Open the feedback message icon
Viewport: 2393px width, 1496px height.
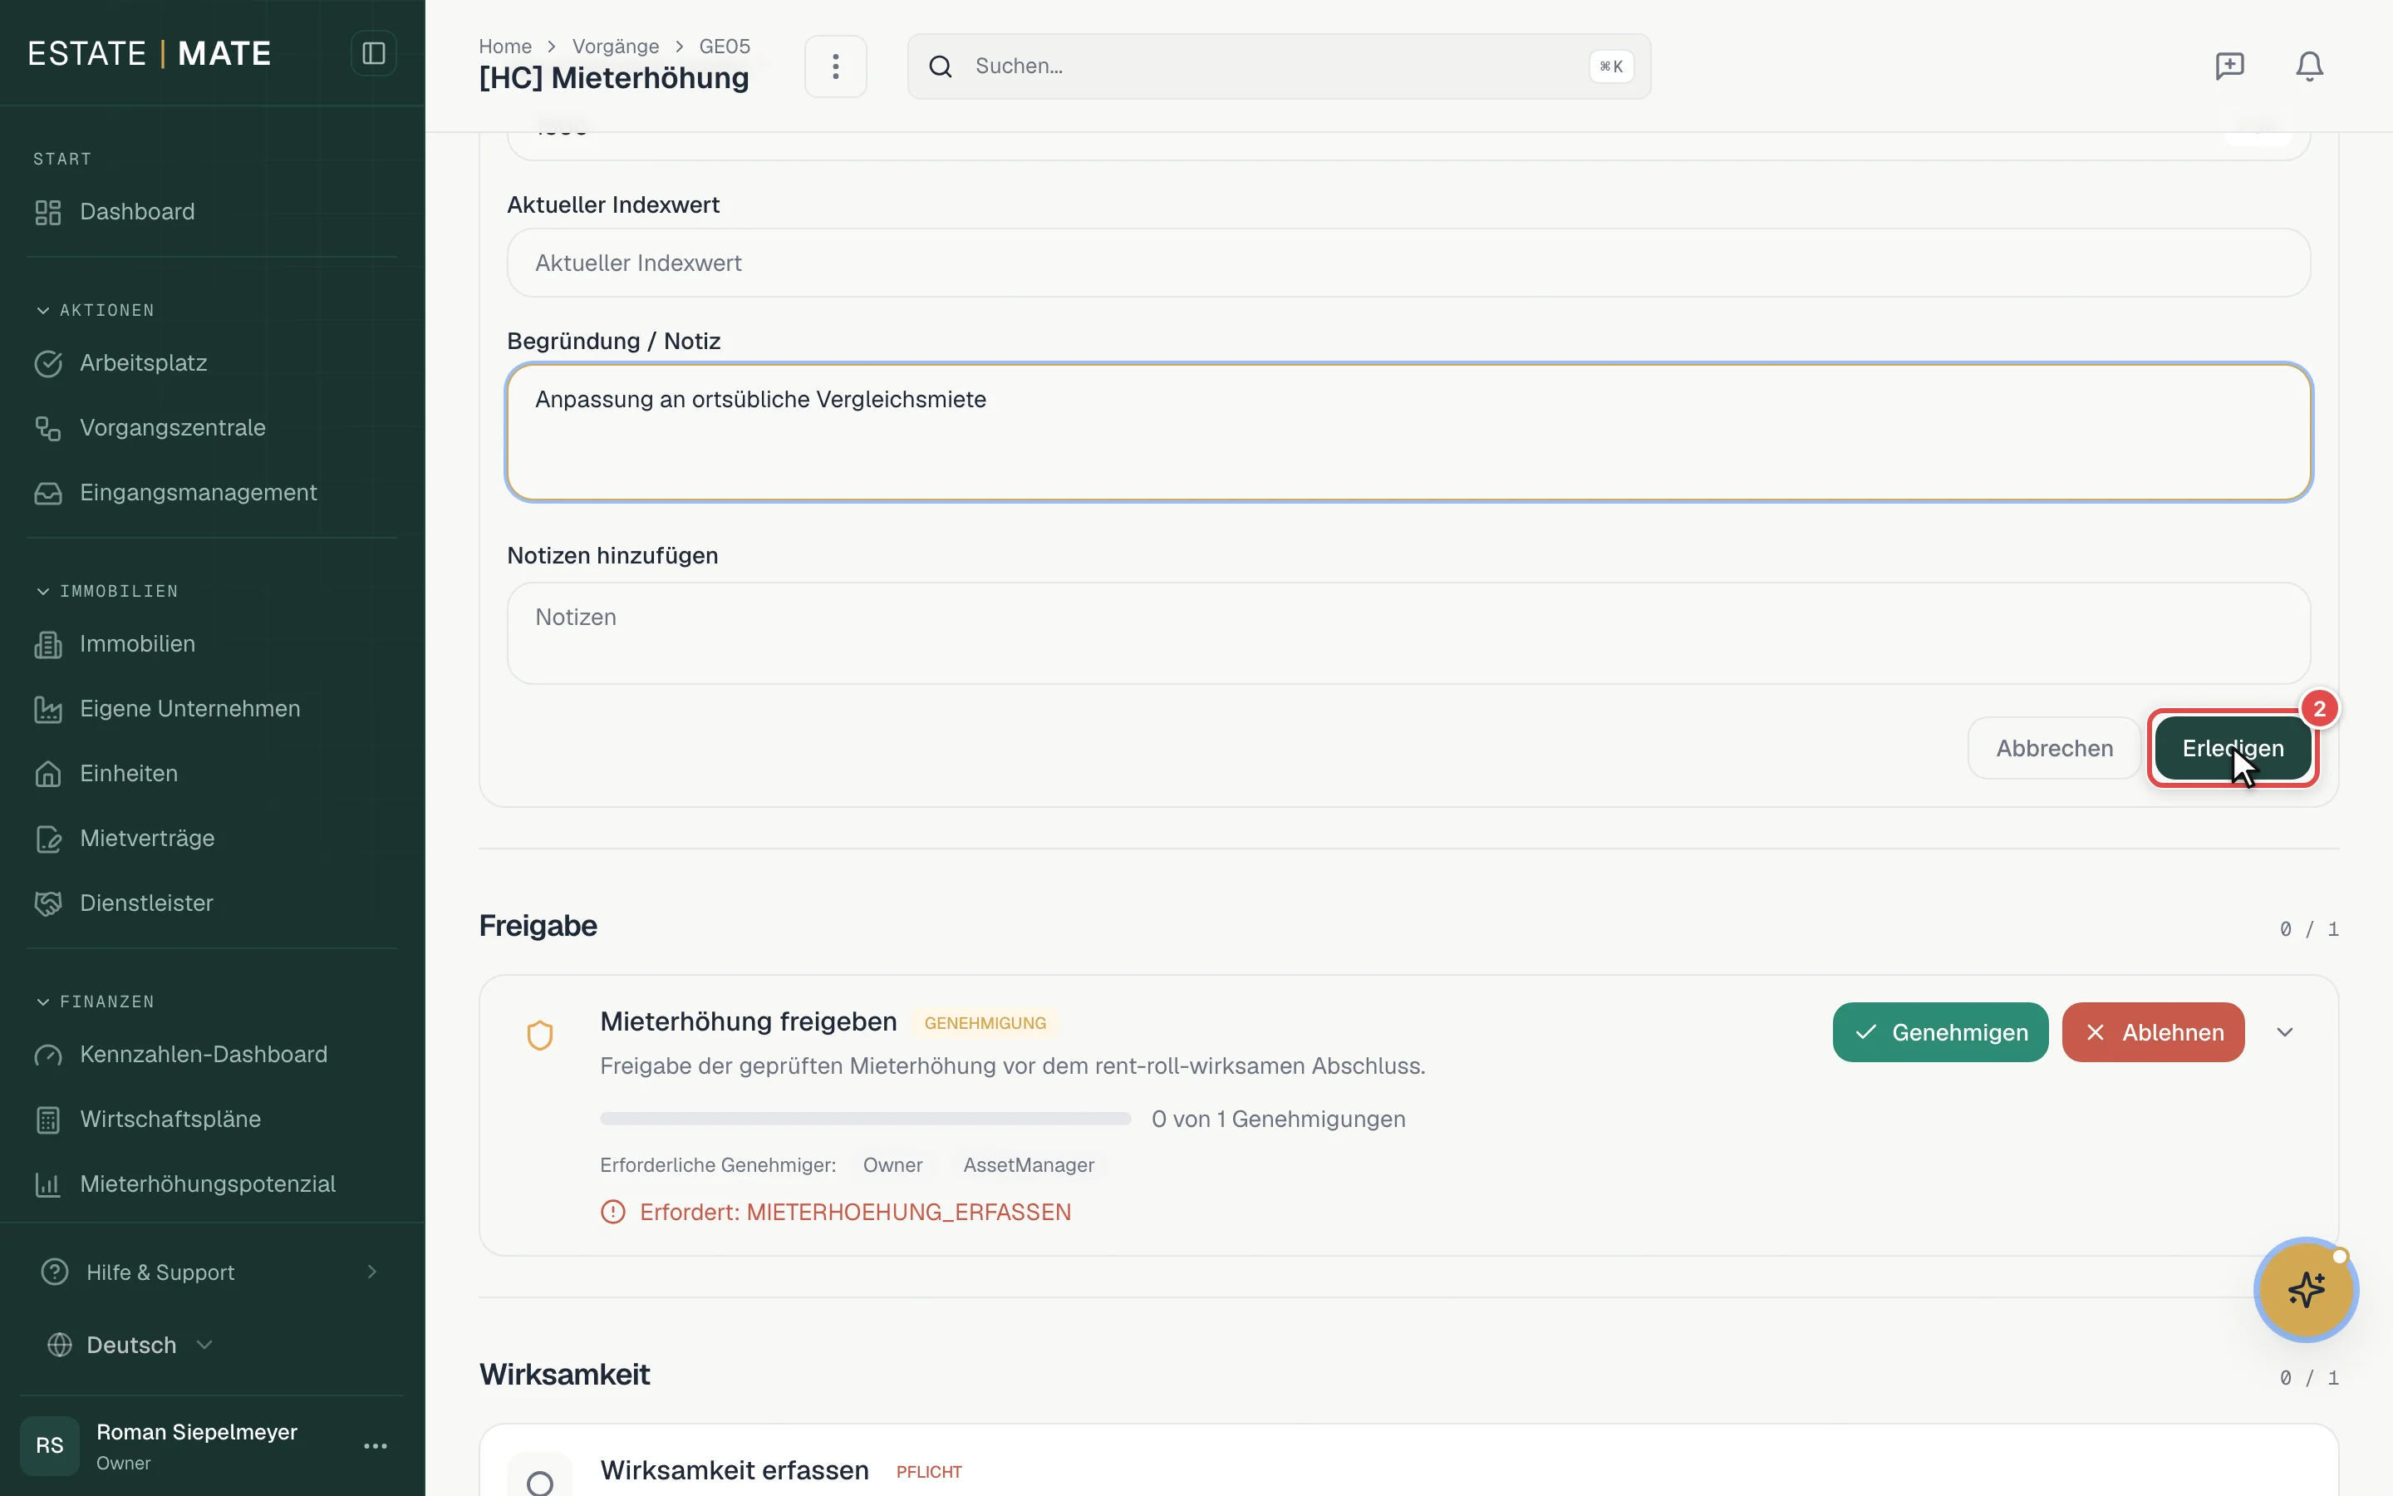pyautogui.click(x=2230, y=66)
